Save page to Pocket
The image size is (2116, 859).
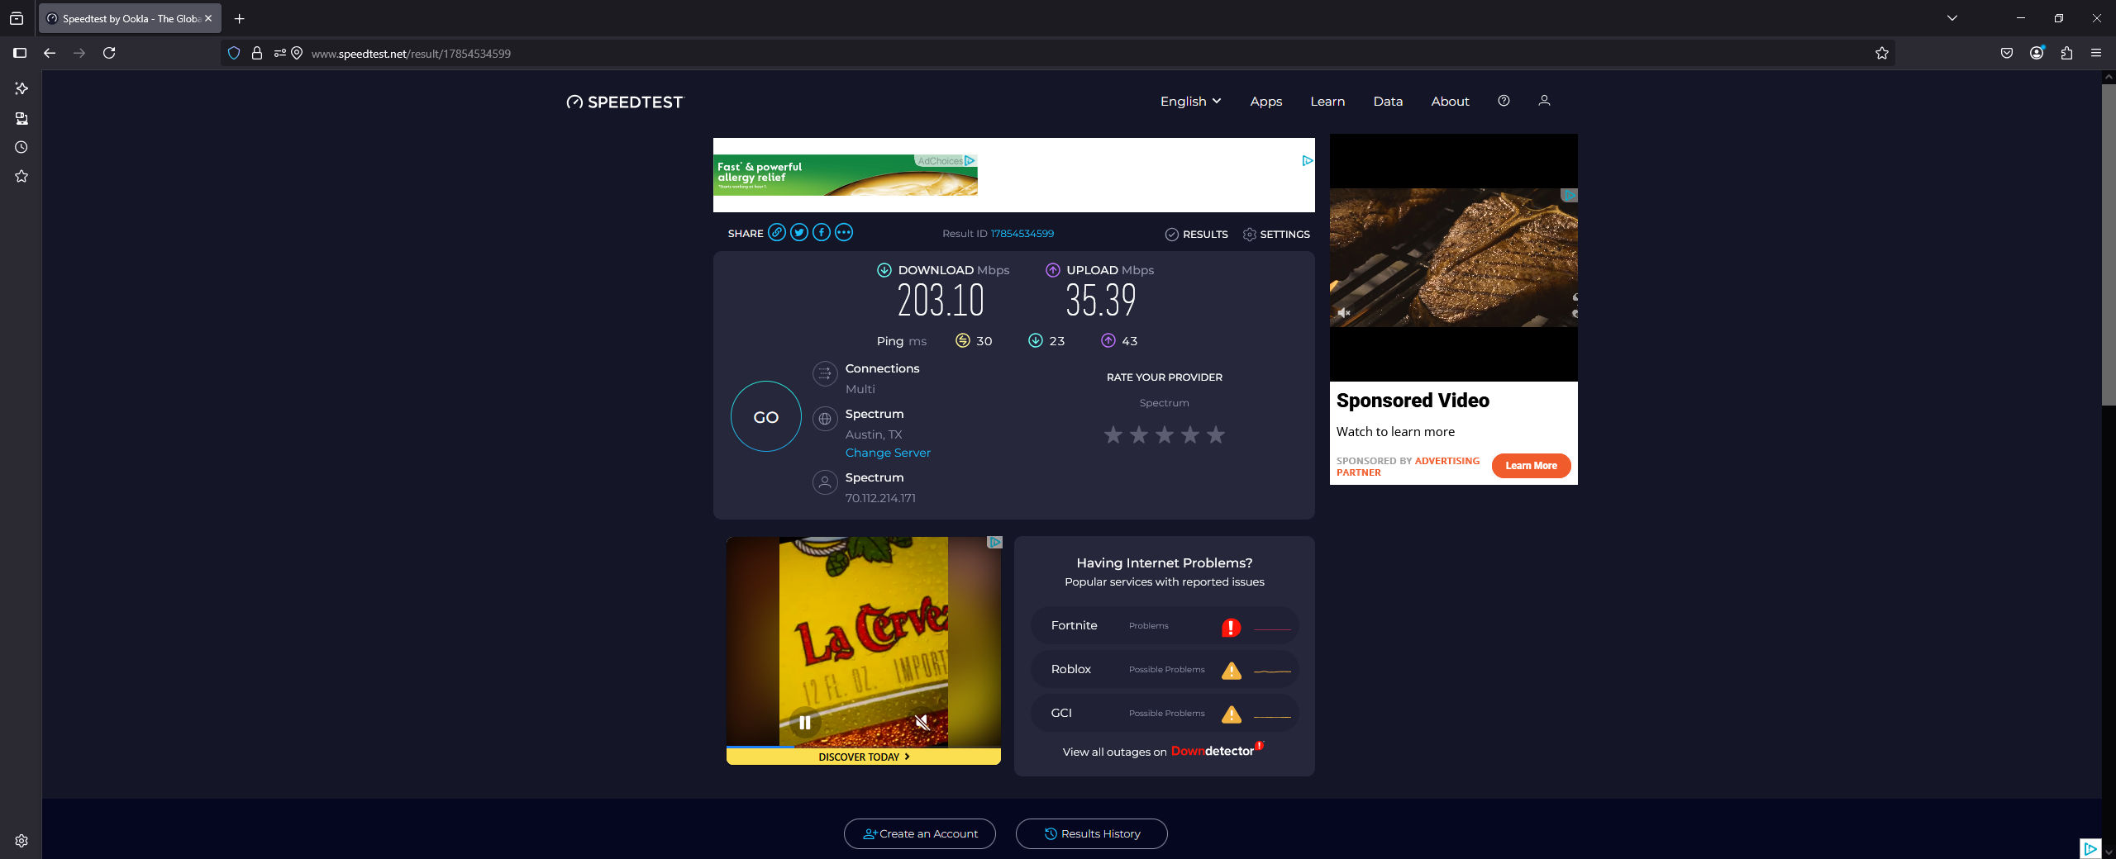pyautogui.click(x=2006, y=53)
